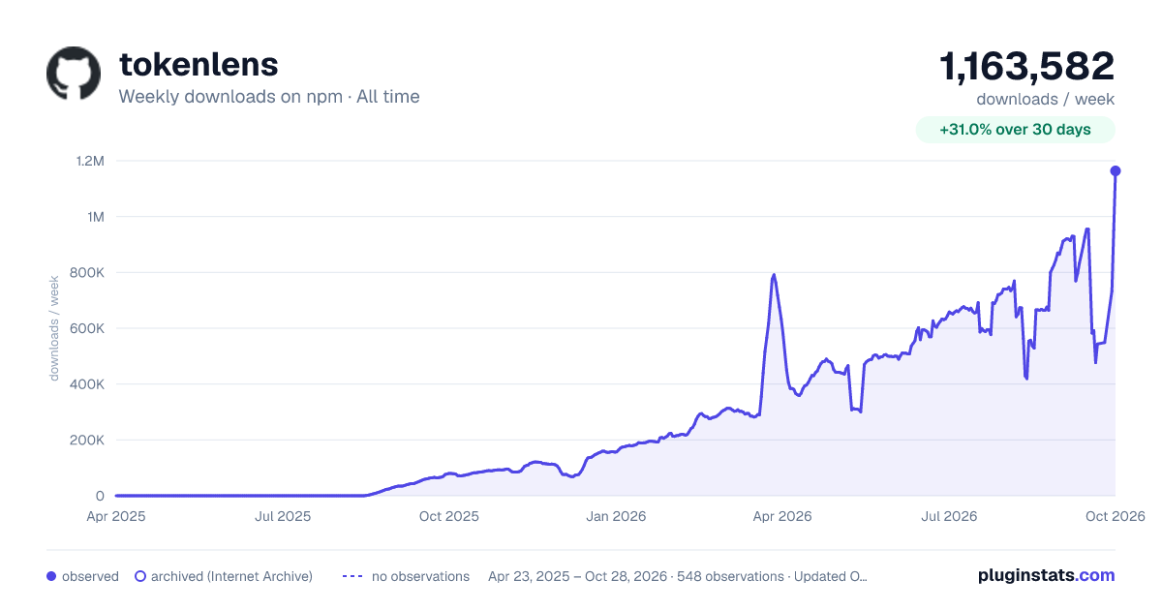Click the filled 'observed' legend dot
The image size is (1162, 610).
[51, 576]
